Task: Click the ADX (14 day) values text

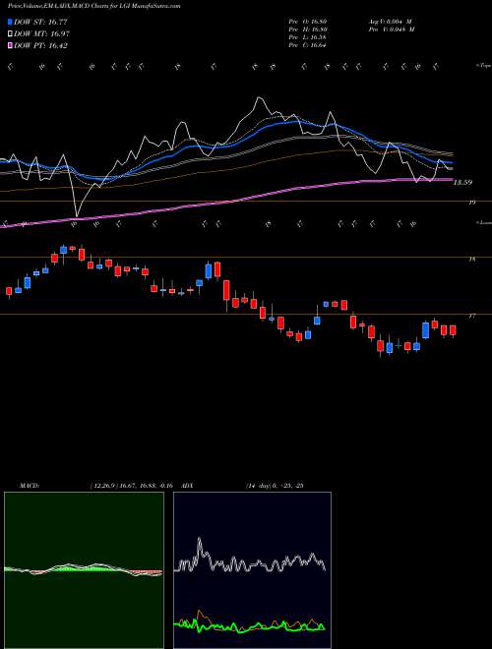Action: [x=275, y=485]
